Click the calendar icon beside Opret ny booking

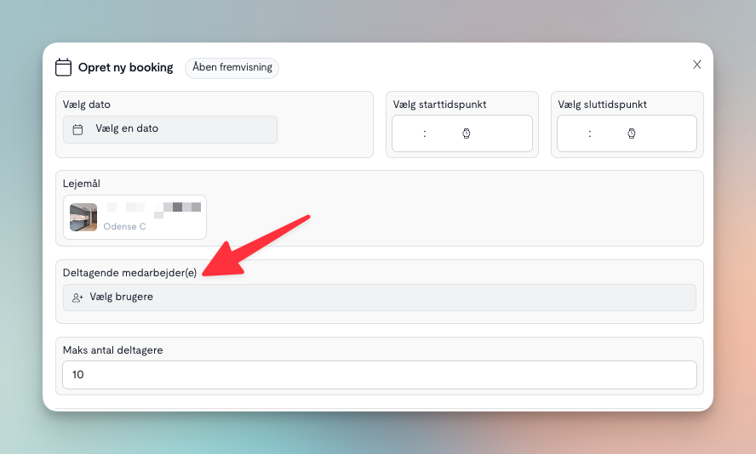click(x=63, y=67)
